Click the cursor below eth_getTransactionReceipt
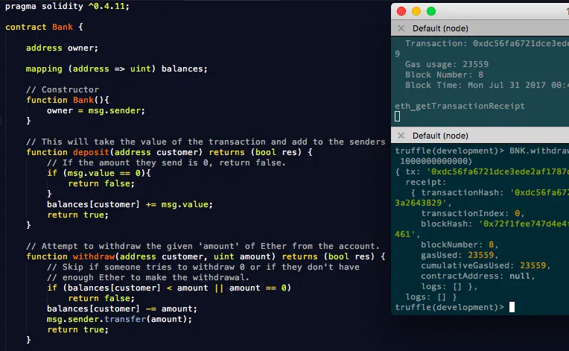Viewport: 569px width, 351px height. click(x=398, y=117)
